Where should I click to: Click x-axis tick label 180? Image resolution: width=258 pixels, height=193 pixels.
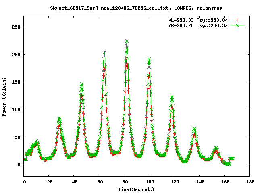250,182
